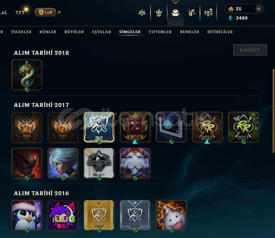
Task: Open the LoR button
Action: point(45,12)
